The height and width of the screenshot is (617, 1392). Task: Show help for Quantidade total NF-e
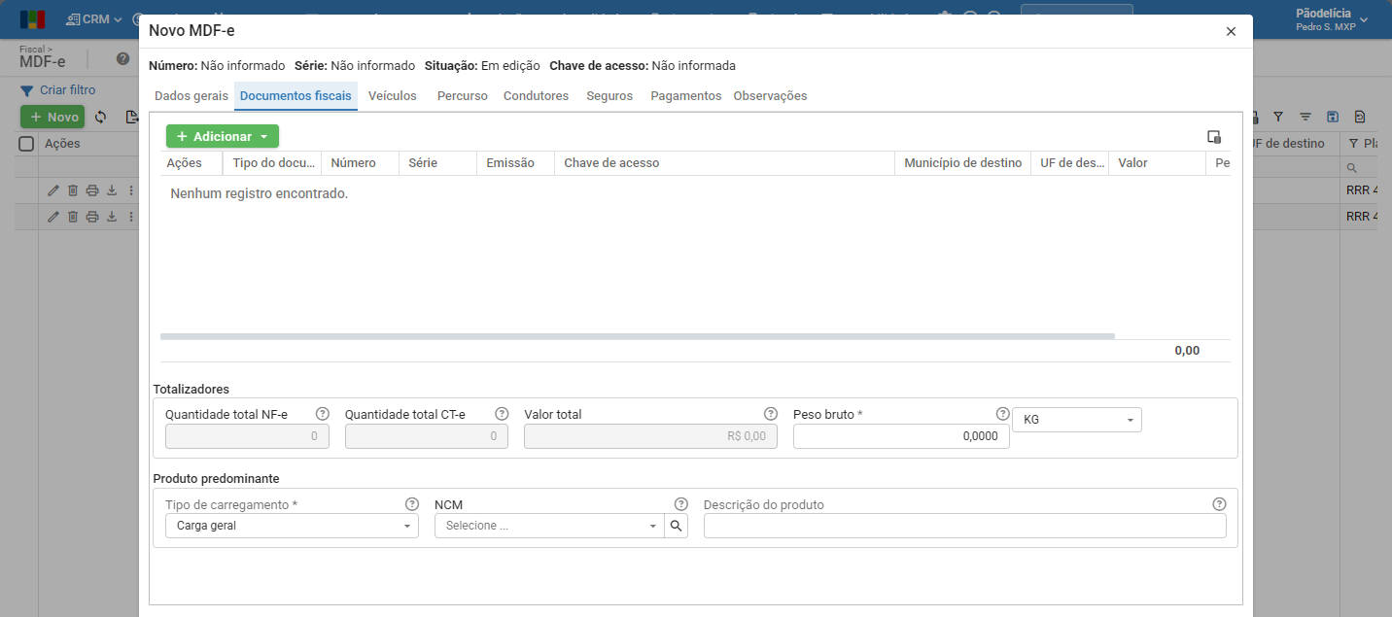click(323, 414)
